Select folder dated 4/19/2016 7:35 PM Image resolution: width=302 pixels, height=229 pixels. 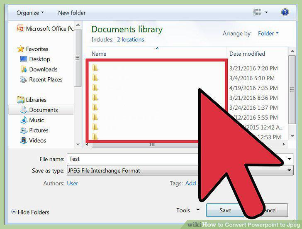[95, 88]
